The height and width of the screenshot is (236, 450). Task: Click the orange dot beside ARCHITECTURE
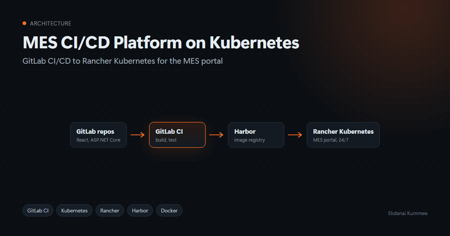click(24, 23)
